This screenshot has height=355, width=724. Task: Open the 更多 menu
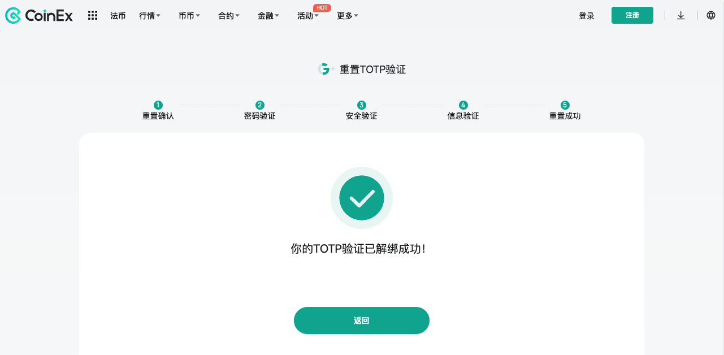[348, 16]
